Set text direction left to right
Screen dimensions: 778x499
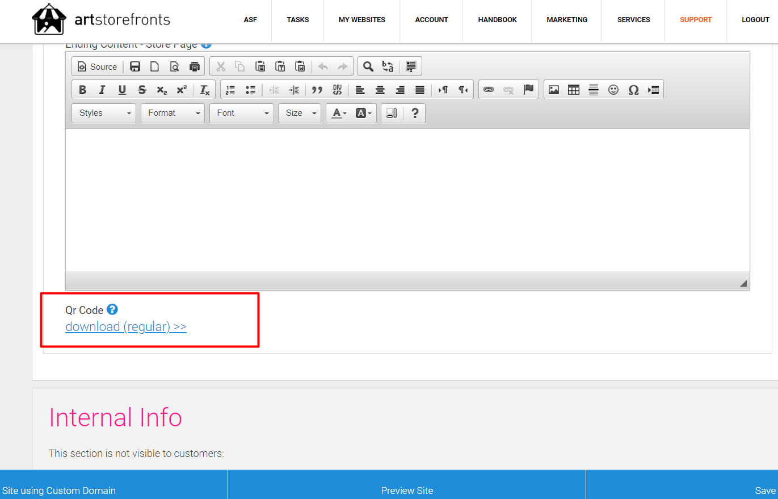click(443, 90)
